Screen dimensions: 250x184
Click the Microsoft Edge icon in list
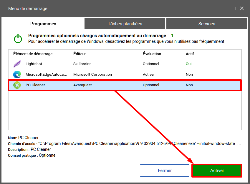pyautogui.click(x=17, y=75)
